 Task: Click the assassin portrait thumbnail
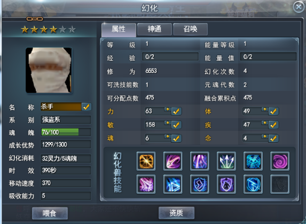(x=49, y=70)
